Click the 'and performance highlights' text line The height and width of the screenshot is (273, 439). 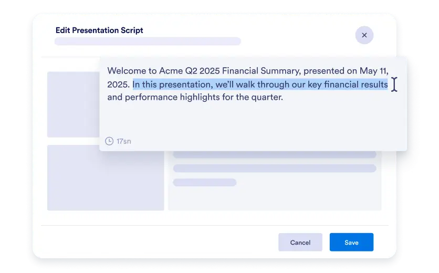[195, 97]
